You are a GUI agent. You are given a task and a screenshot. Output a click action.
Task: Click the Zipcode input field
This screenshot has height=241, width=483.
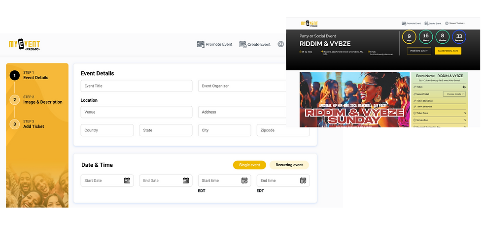[283, 130]
